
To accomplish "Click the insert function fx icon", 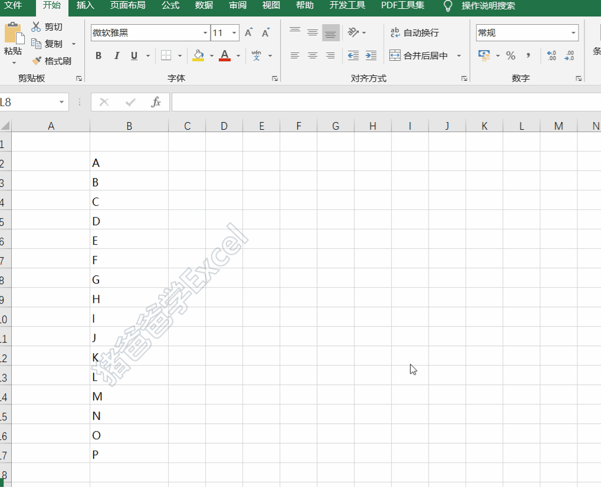I will pos(156,102).
